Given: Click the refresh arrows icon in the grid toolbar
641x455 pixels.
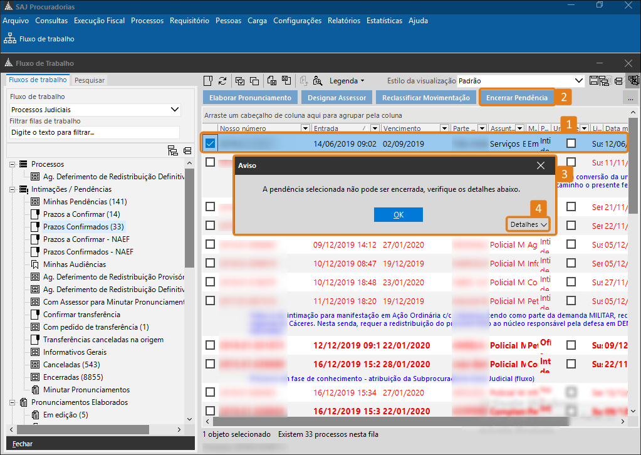Looking at the screenshot, I should 222,81.
